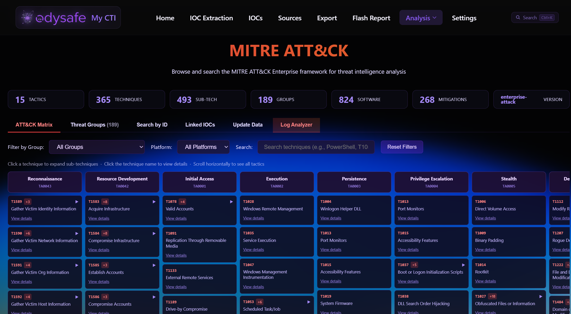Screen dimensions: 571x314
Task: Open Settings in the top navigation
Action: pos(464,18)
